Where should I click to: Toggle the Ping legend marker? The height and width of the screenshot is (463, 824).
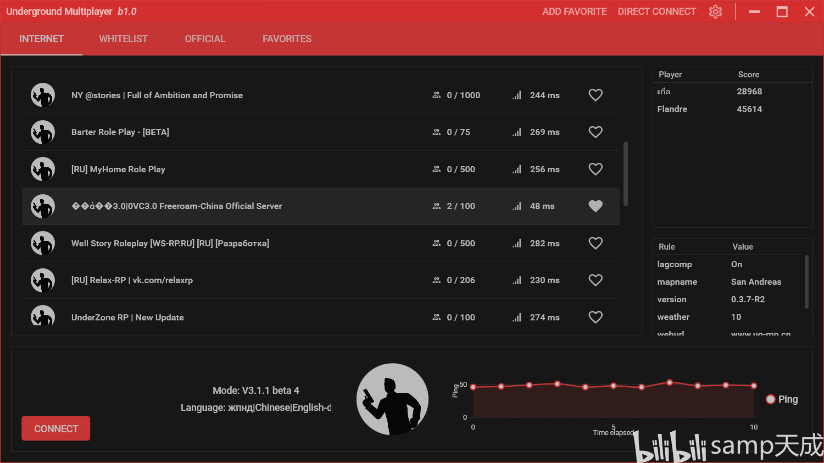771,399
